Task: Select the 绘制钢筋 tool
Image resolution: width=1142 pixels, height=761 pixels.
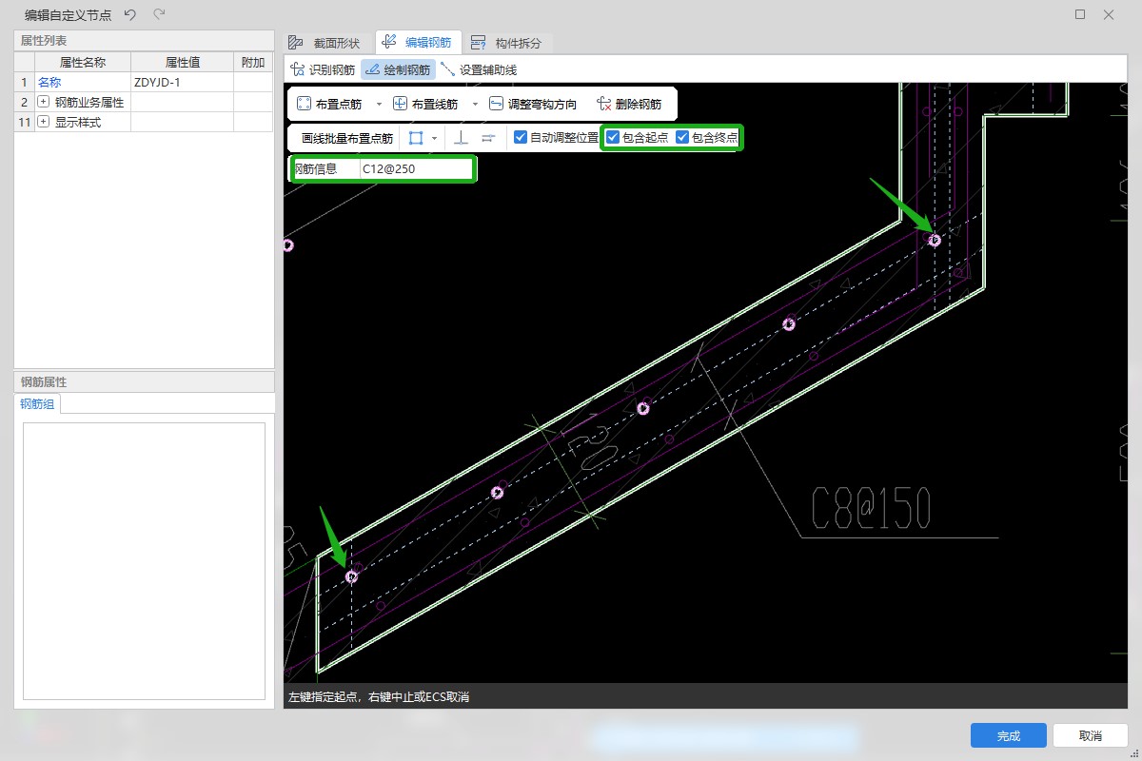Action: tap(397, 69)
